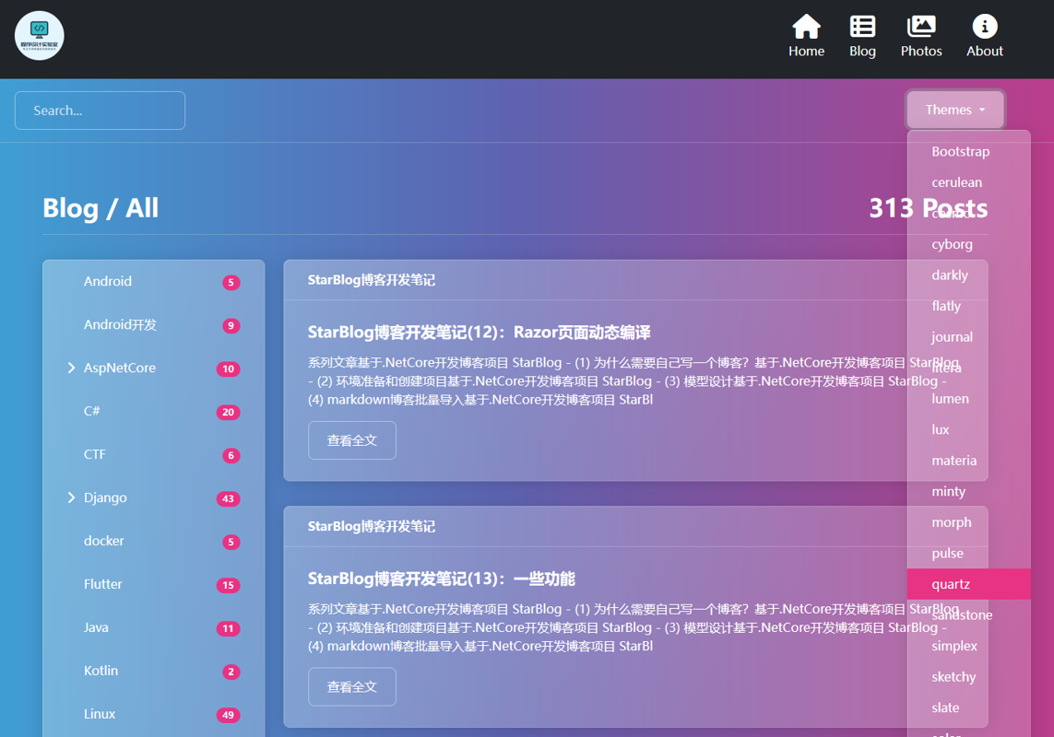Click the category header above post (13)
The image size is (1054, 737).
(371, 526)
